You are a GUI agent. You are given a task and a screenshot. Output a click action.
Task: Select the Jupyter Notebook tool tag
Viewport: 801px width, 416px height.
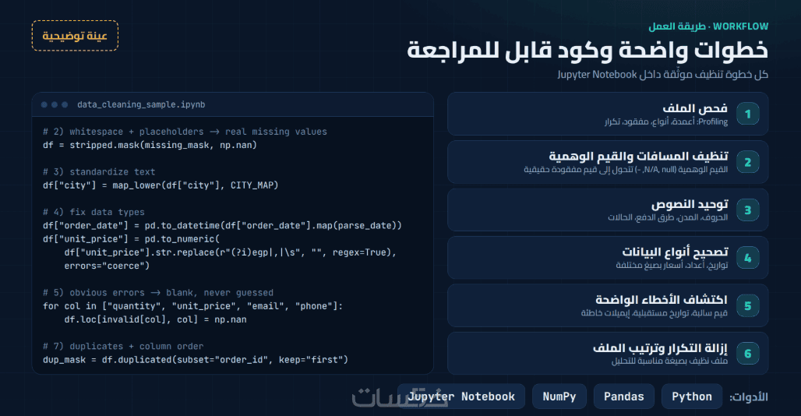coord(461,397)
